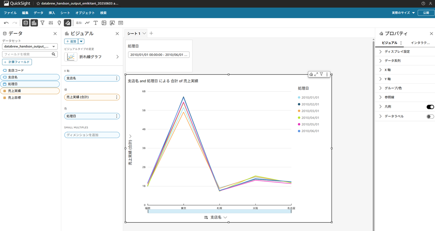Add an embedded link with the window-link icon
The width and height of the screenshot is (435, 231).
[121, 23]
